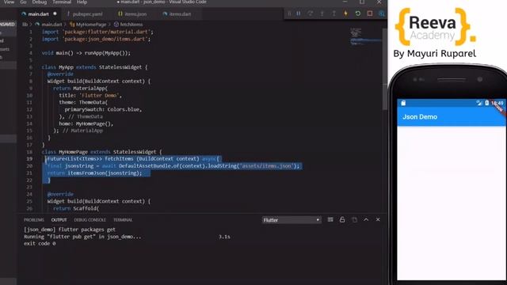507x285 pixels.
Task: Select the MyHomePage breadcrumb
Action: [91, 25]
